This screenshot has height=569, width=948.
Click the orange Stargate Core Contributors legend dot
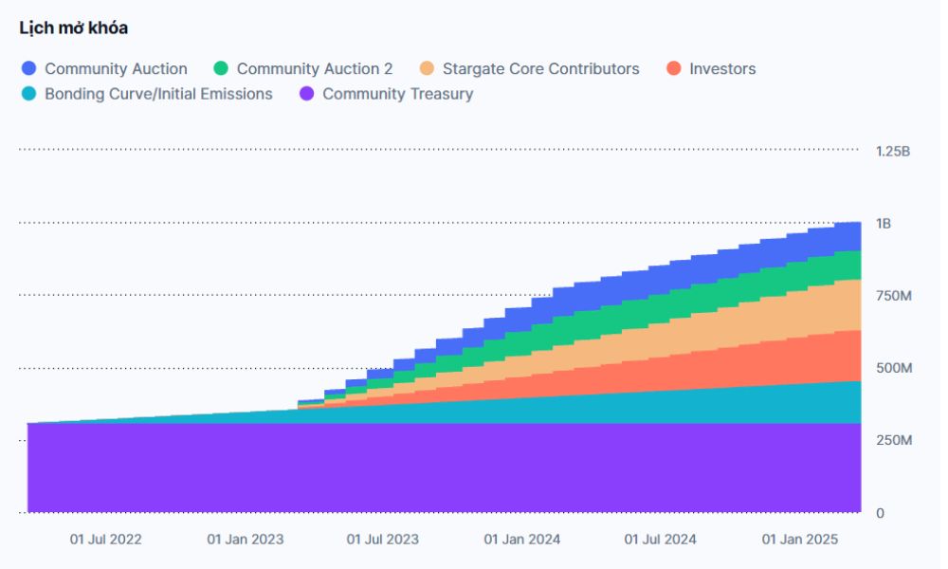coord(427,68)
